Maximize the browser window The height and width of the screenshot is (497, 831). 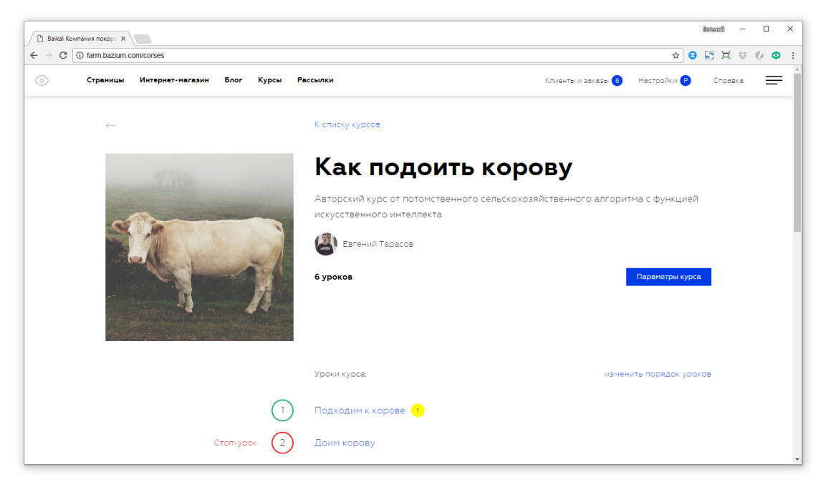767,29
